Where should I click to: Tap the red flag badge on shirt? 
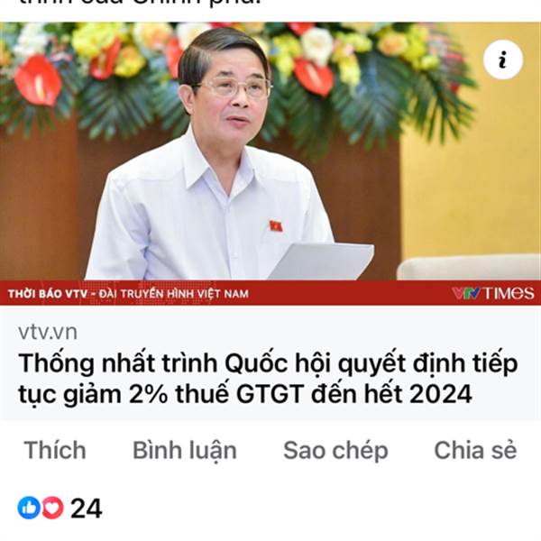(x=276, y=226)
